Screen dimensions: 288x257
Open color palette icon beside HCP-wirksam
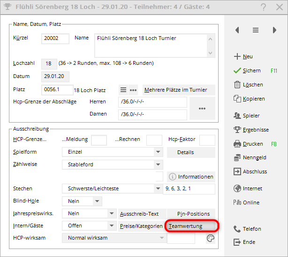coord(210,238)
